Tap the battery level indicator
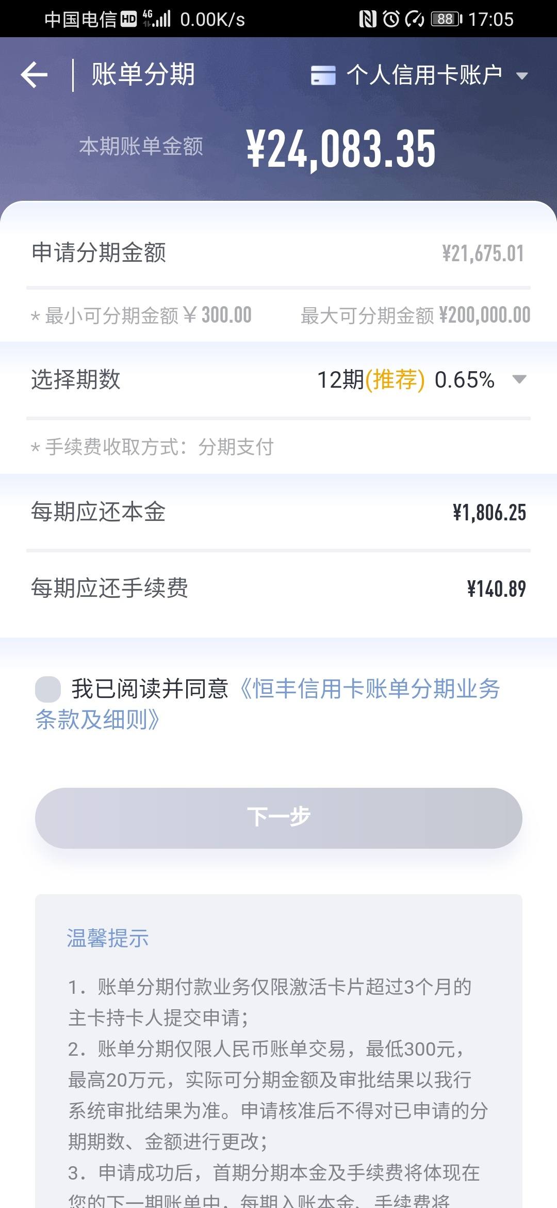This screenshot has height=1208, width=557. point(447,19)
